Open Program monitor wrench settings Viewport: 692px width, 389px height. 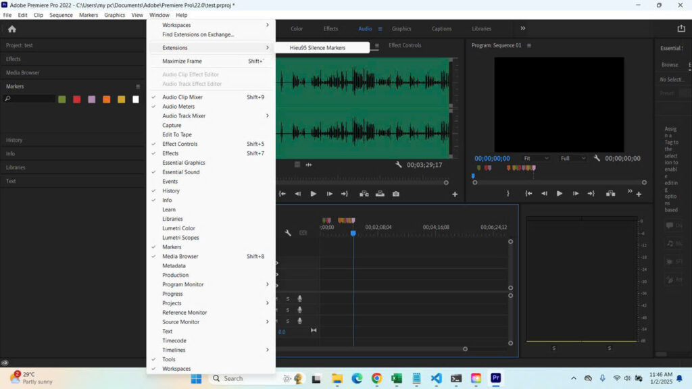(597, 158)
